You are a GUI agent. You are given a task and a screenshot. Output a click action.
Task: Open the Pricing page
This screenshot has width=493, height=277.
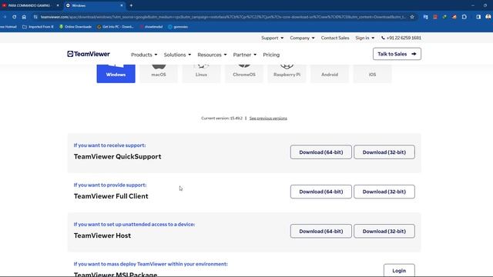click(x=271, y=55)
